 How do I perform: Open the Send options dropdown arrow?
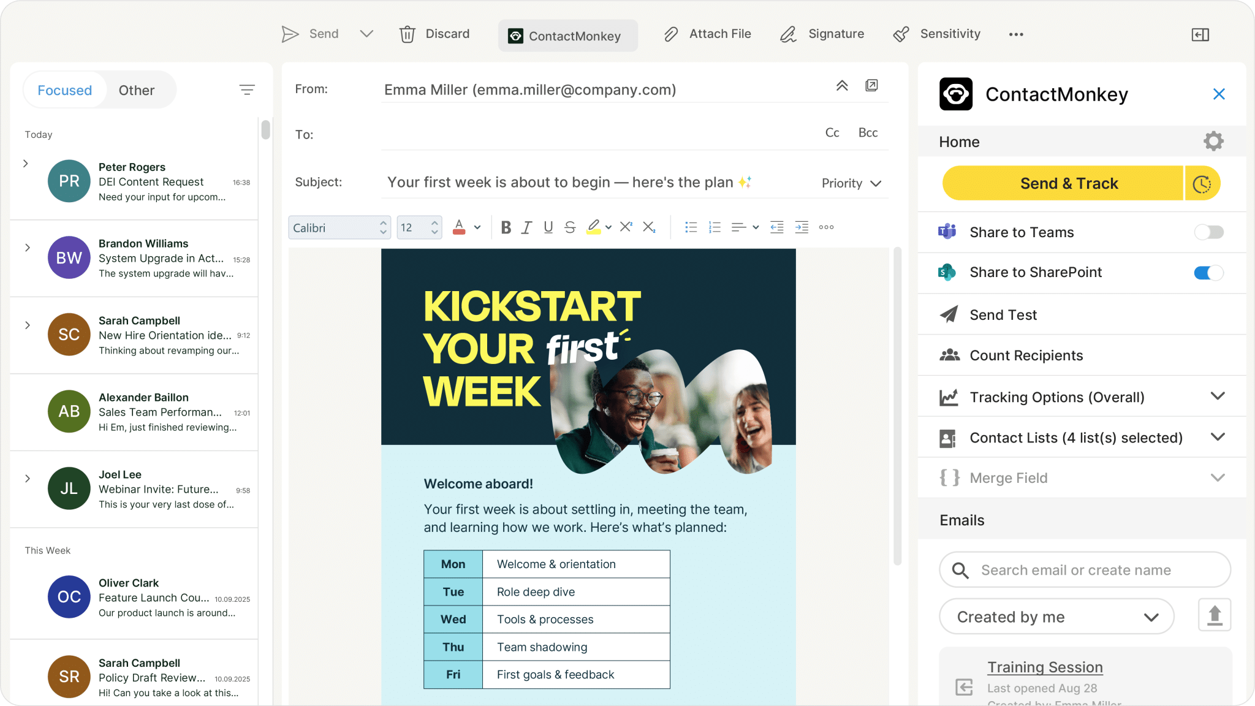coord(366,34)
